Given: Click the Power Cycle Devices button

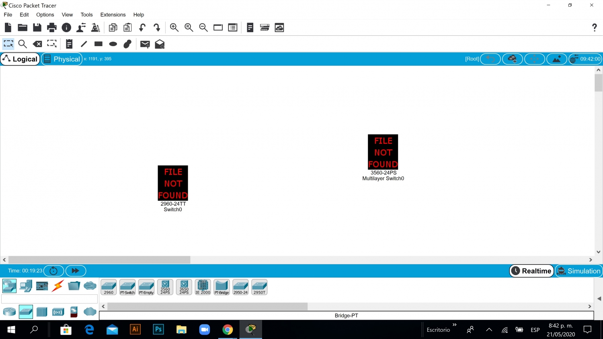Looking at the screenshot, I should coord(53,271).
